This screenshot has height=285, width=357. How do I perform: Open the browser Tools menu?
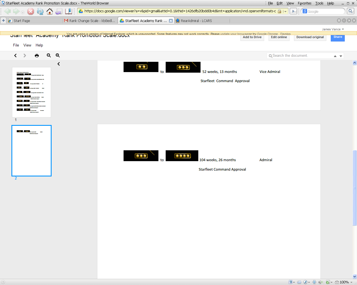pyautogui.click(x=319, y=3)
